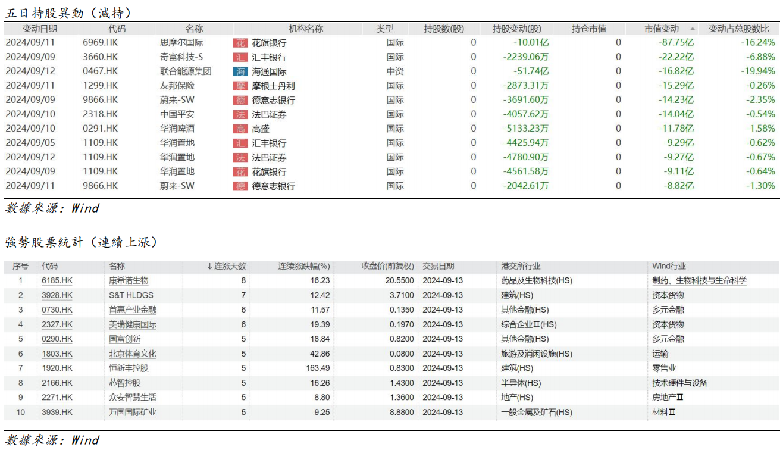Select the 半导体(HS) industry cell
Image resolution: width=783 pixels, height=453 pixels.
point(521,383)
